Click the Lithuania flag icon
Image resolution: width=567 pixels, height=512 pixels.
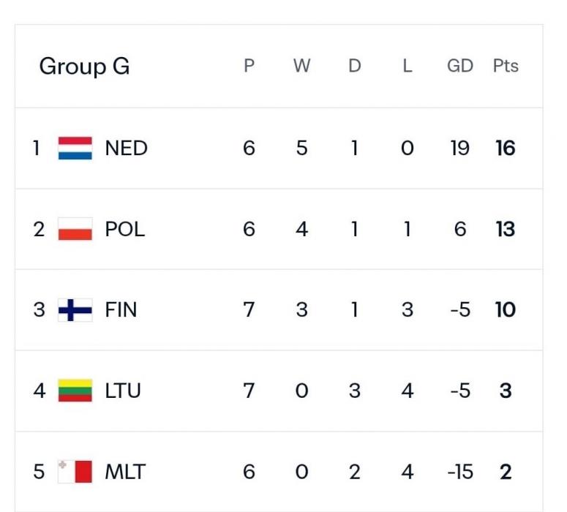75,391
